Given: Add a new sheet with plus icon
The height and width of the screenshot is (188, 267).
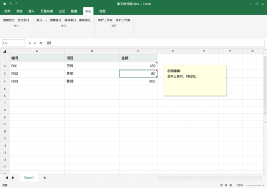Looking at the screenshot, I should [45, 178].
